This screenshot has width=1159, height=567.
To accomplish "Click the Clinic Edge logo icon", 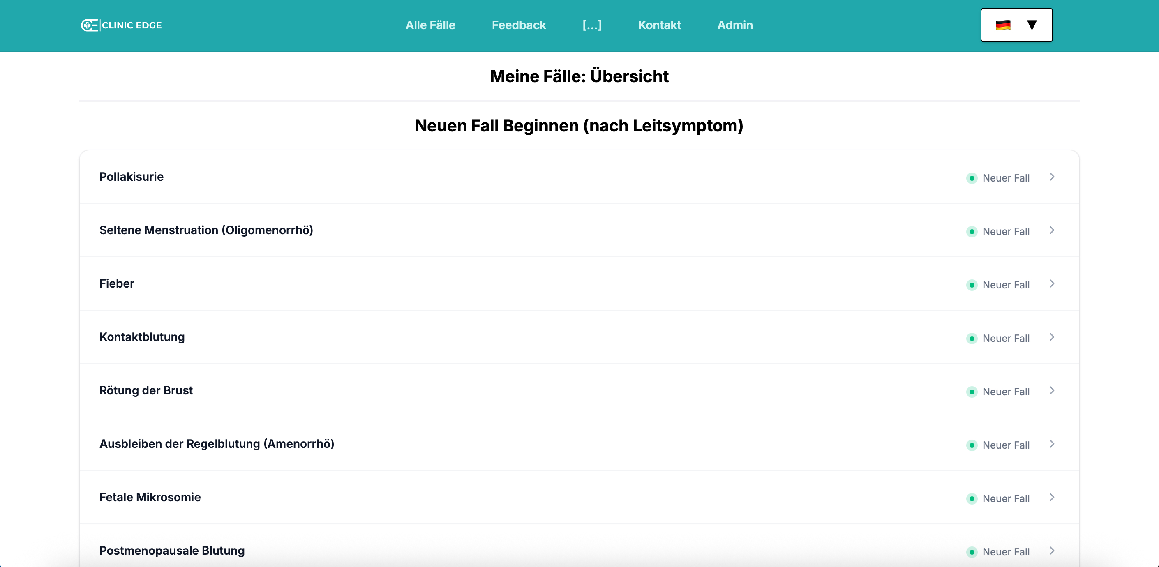I will pos(89,25).
